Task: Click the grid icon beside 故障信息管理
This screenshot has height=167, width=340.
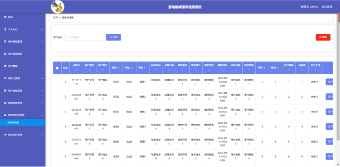Action: (5, 103)
